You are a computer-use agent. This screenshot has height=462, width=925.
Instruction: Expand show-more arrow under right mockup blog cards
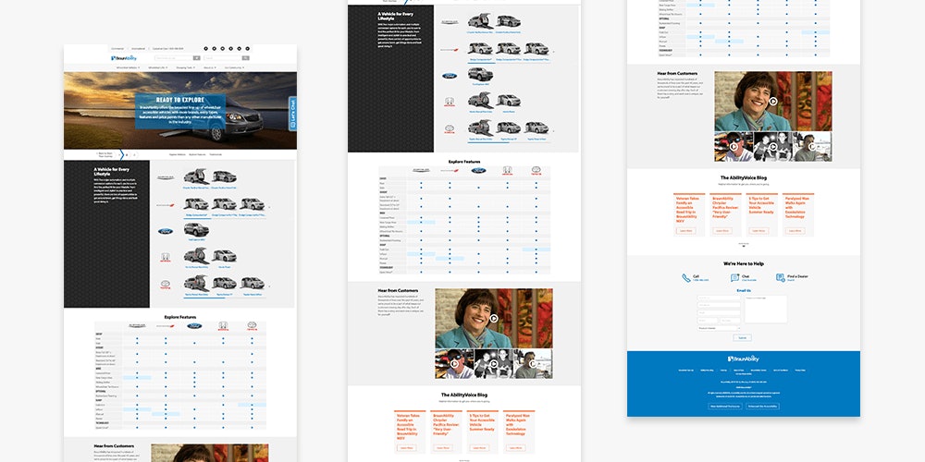point(744,245)
